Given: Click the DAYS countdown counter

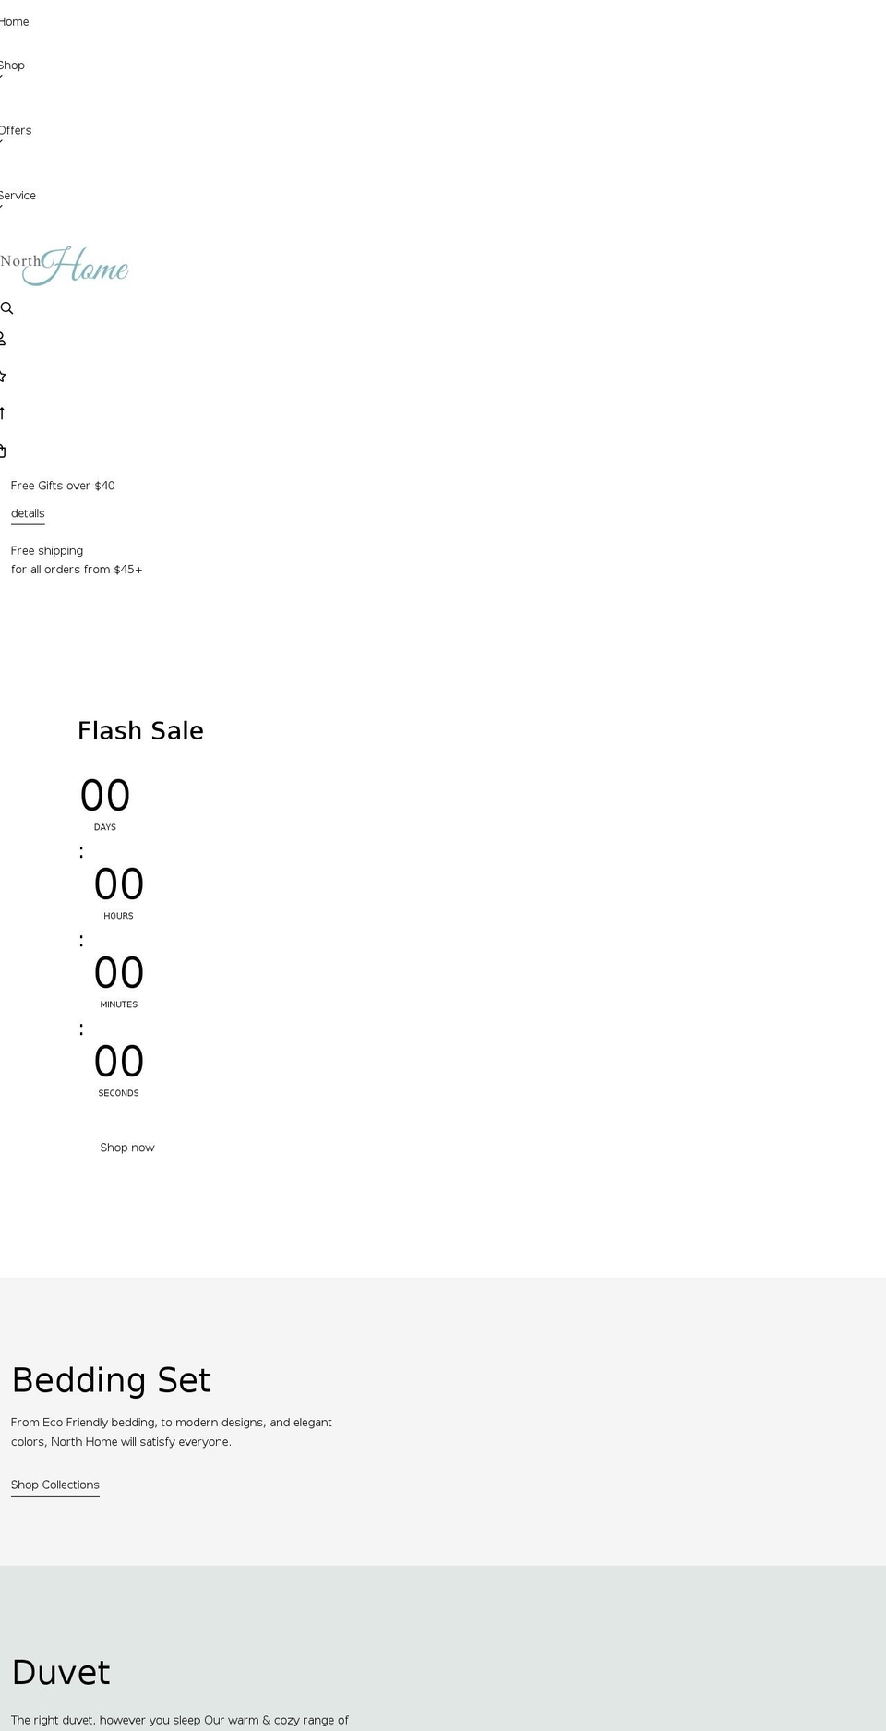Looking at the screenshot, I should [x=104, y=801].
